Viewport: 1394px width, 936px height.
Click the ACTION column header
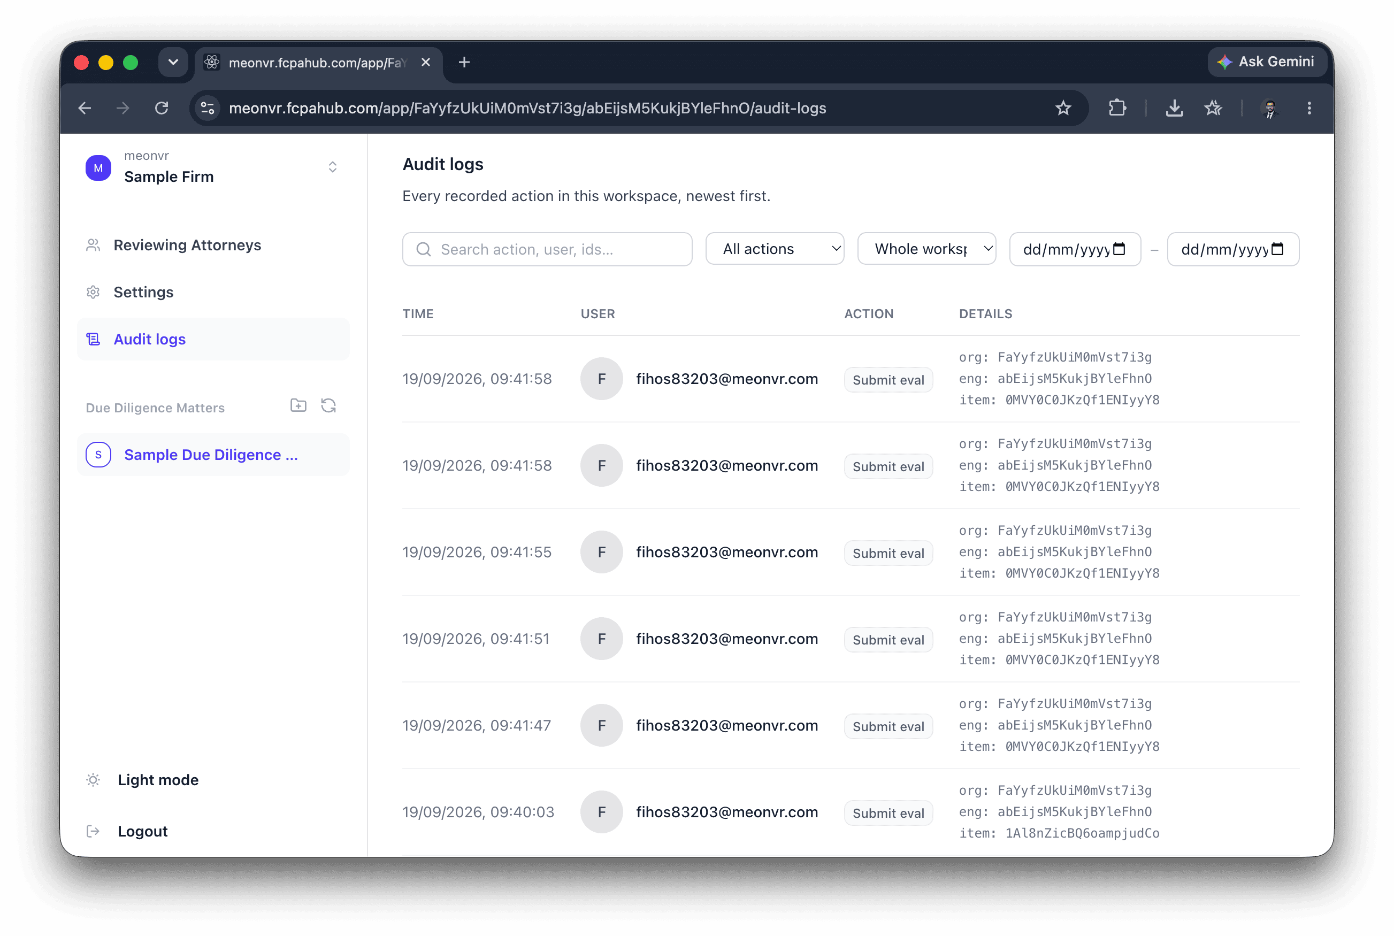(x=869, y=314)
